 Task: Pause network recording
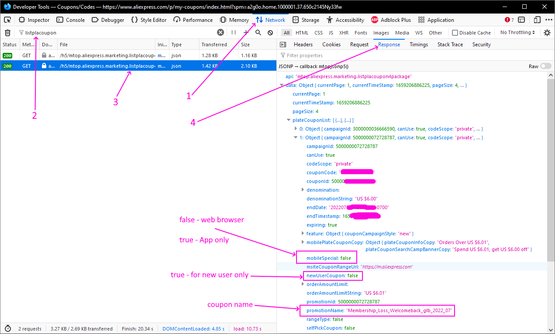click(x=234, y=32)
